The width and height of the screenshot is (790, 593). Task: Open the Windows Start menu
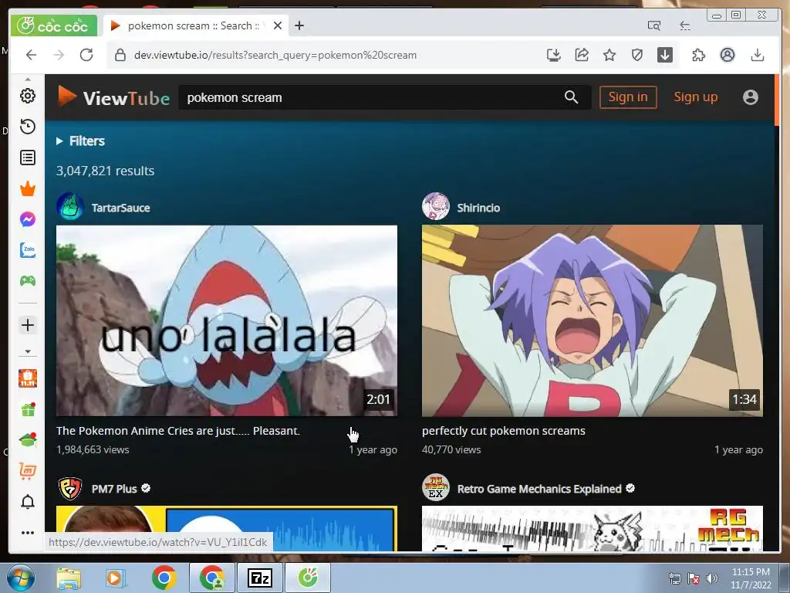point(21,578)
